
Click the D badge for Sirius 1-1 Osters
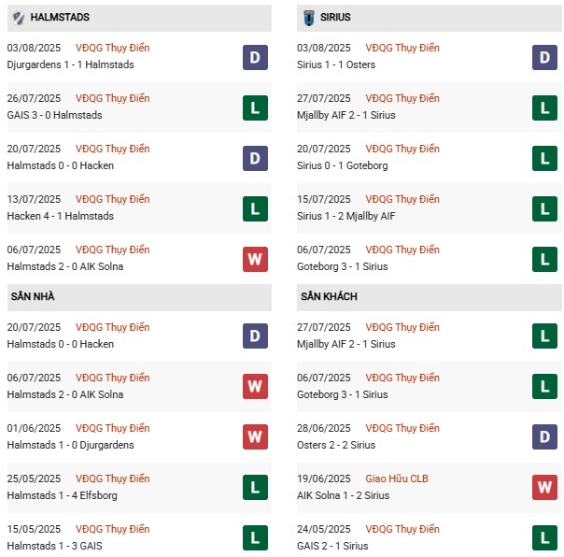coord(544,57)
